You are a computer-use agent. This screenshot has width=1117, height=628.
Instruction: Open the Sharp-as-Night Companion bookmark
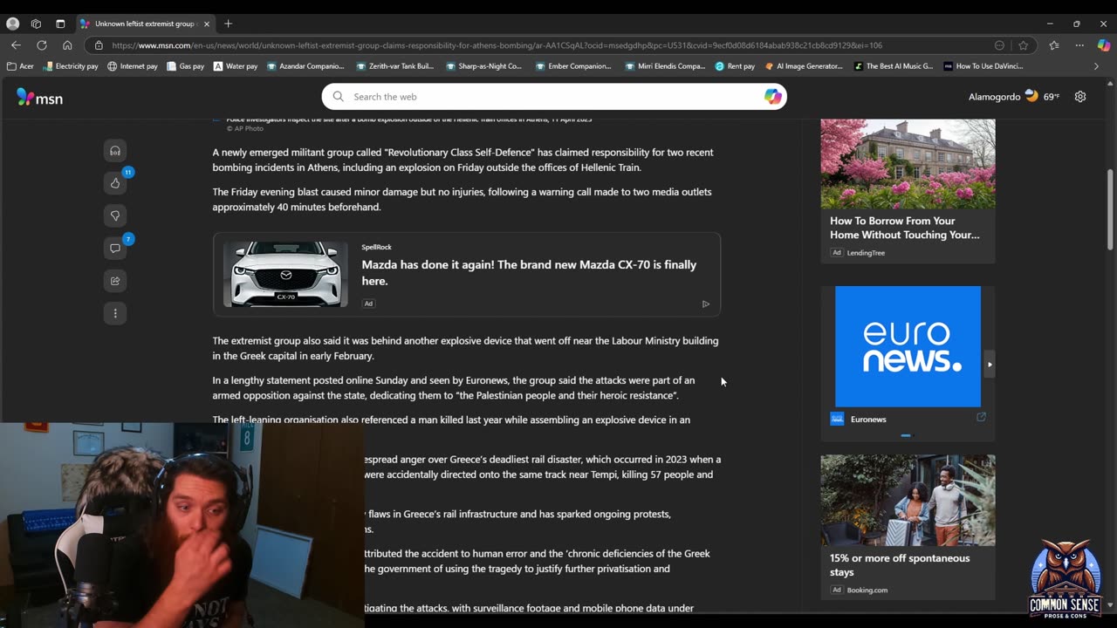click(x=484, y=66)
